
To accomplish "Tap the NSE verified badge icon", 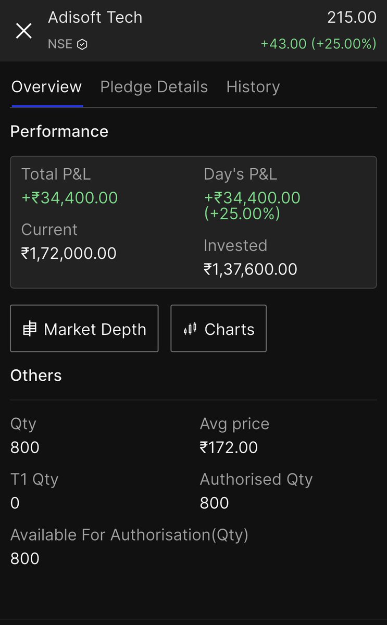I will click(82, 45).
